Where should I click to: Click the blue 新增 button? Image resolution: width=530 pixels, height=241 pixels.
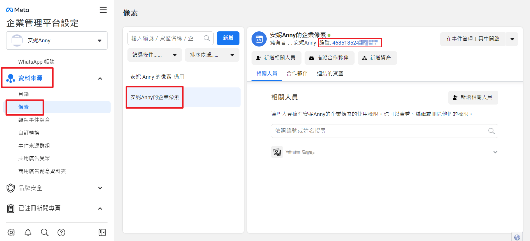(228, 38)
